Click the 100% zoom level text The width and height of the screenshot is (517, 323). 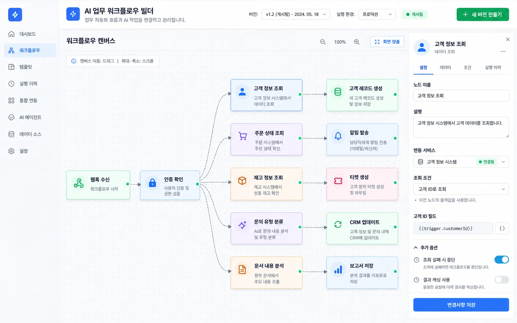pos(340,42)
